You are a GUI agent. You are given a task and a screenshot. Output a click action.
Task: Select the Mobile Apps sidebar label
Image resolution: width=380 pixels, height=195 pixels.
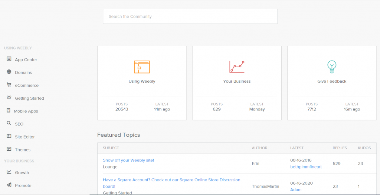click(26, 111)
